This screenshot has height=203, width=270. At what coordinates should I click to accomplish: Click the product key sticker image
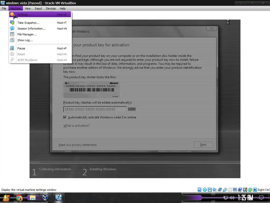click(x=91, y=90)
